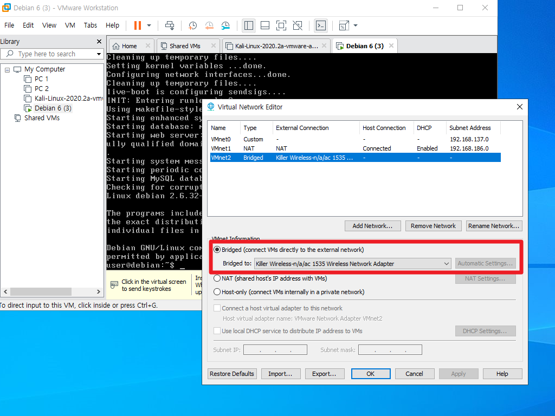Screen dimensions: 555x416
Task: Click the Subnet IP field
Action: [275, 350]
